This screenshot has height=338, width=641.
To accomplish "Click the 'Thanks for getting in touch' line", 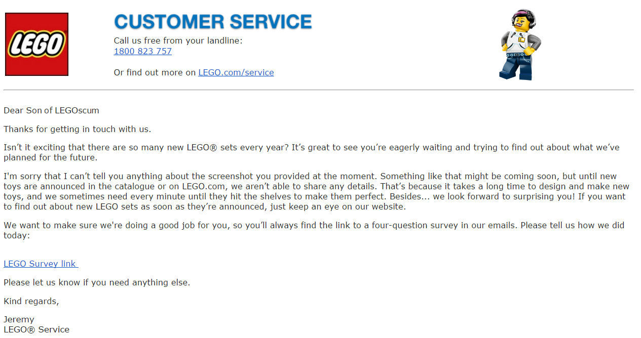I will 77,129.
